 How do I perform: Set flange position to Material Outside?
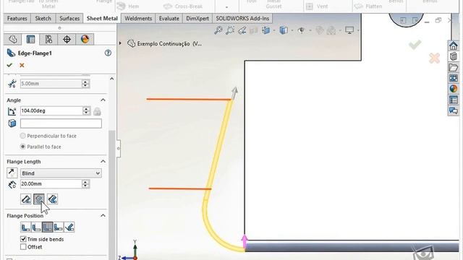tap(36, 227)
